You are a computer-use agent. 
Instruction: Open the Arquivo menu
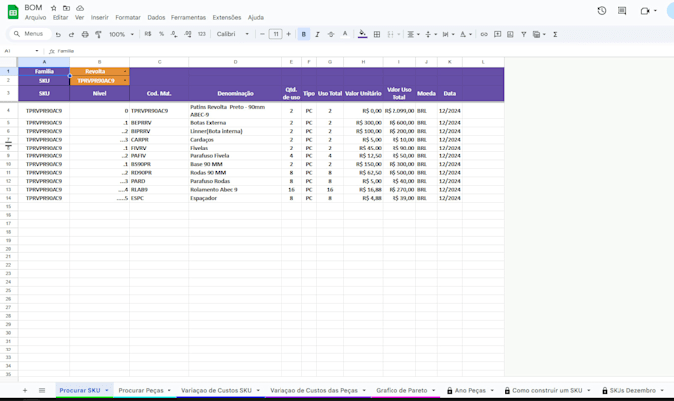[35, 17]
